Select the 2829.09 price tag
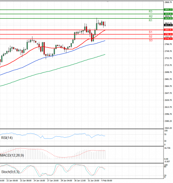The width and height of the screenshot is (173, 183). coord(168,18)
